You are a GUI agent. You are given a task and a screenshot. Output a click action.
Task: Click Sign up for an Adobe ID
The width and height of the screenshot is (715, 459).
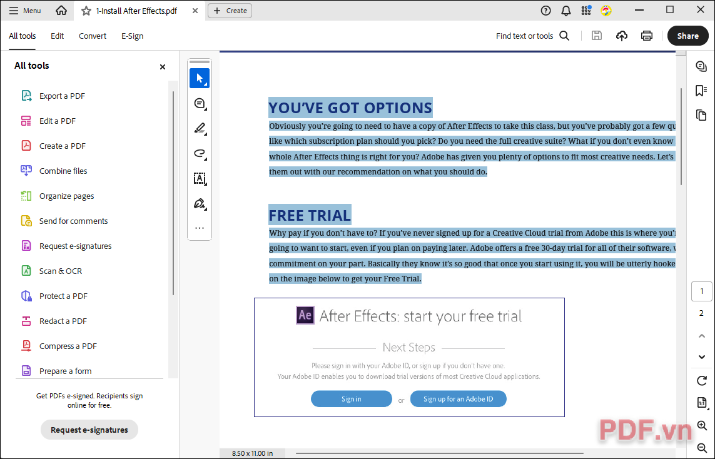pyautogui.click(x=459, y=399)
